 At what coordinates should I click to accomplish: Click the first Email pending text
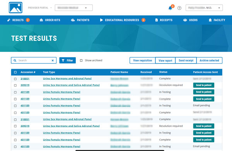coord(201,105)
